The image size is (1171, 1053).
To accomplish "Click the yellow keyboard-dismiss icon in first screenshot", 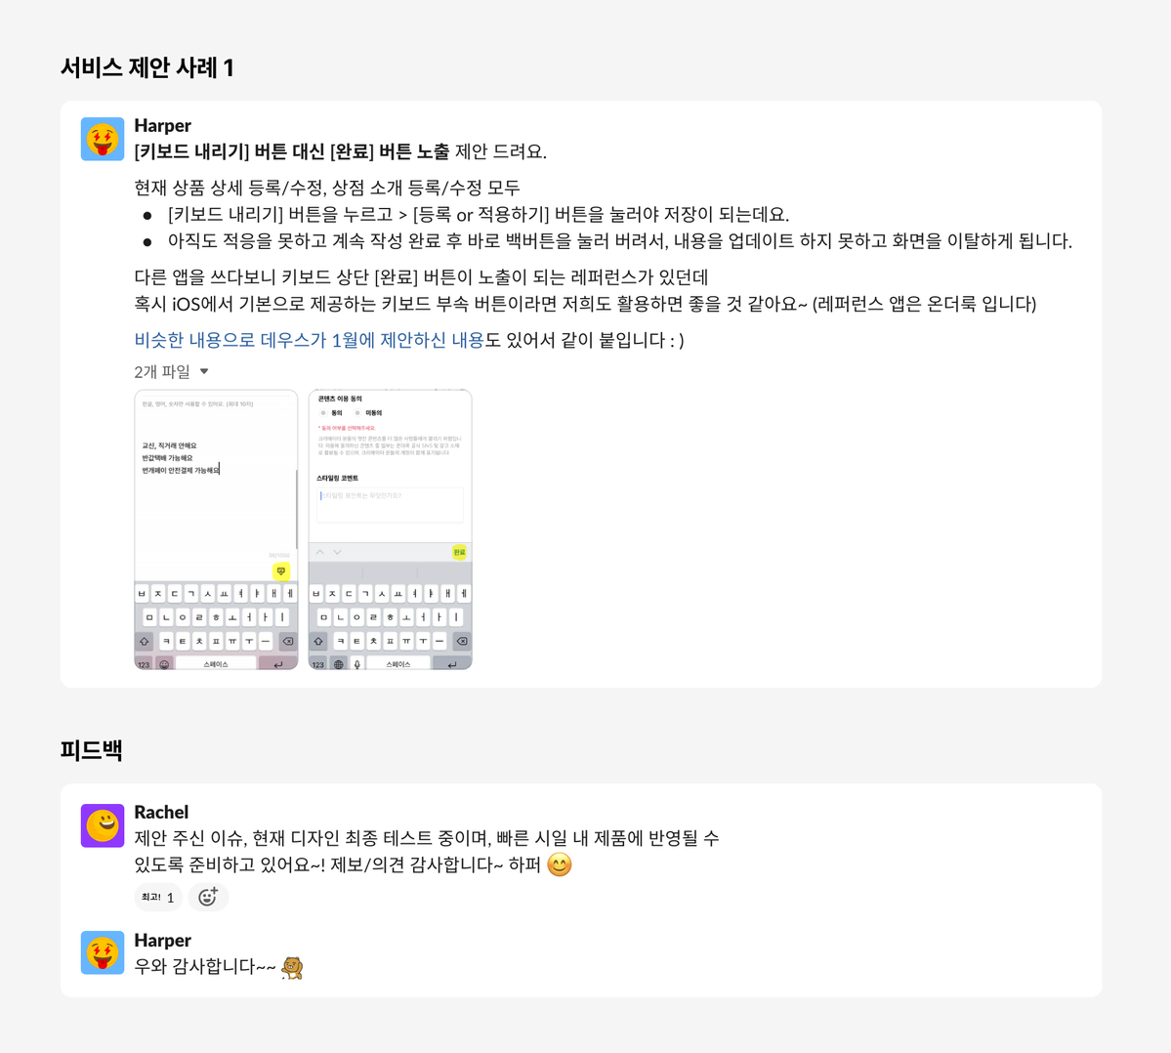I will 281,571.
